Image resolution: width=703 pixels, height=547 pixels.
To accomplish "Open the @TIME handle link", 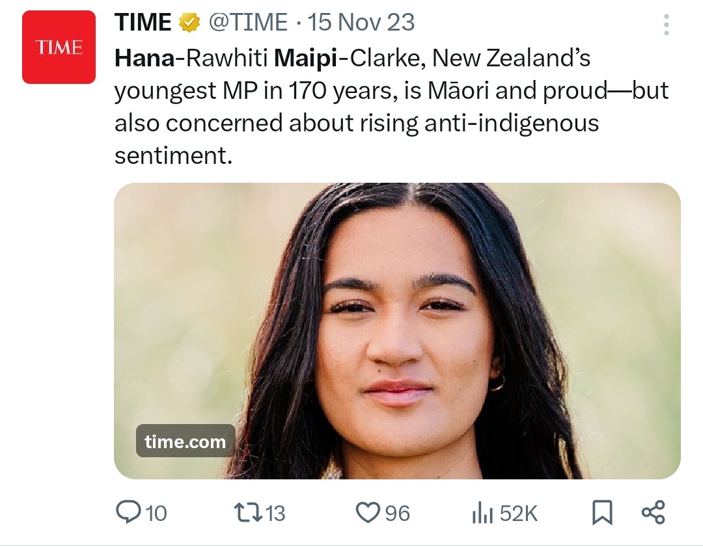I will (247, 23).
